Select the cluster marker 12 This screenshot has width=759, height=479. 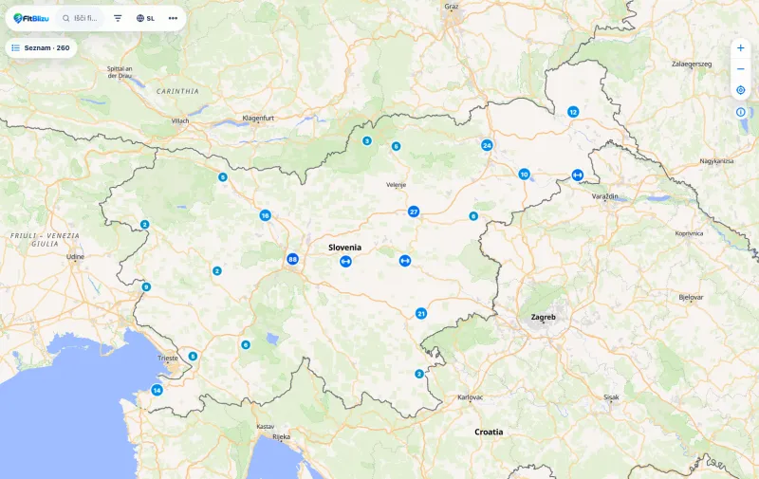pos(573,112)
